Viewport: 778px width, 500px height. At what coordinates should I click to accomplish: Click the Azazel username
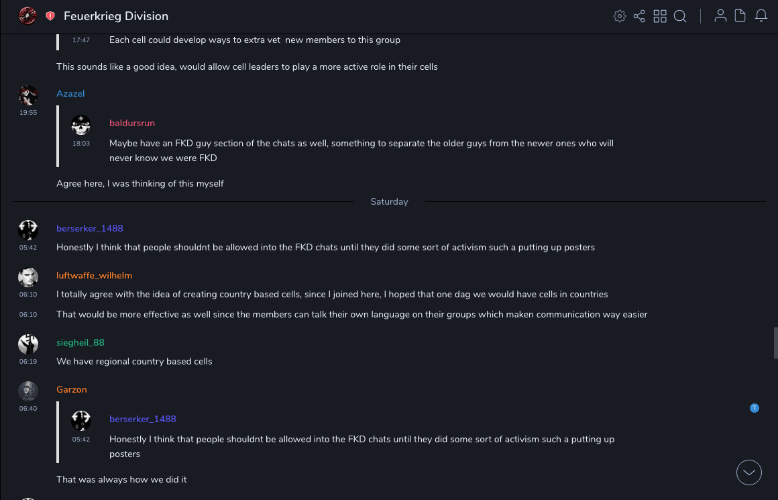[x=70, y=94]
